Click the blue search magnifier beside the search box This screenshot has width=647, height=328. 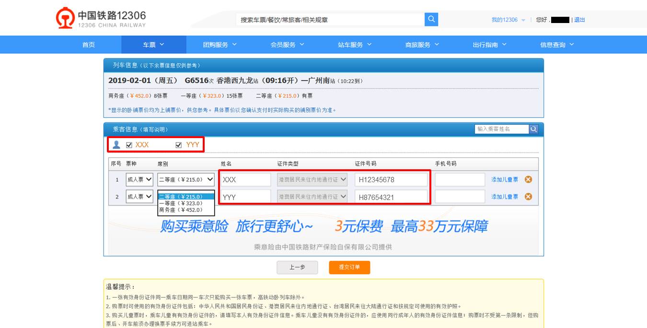pos(430,19)
